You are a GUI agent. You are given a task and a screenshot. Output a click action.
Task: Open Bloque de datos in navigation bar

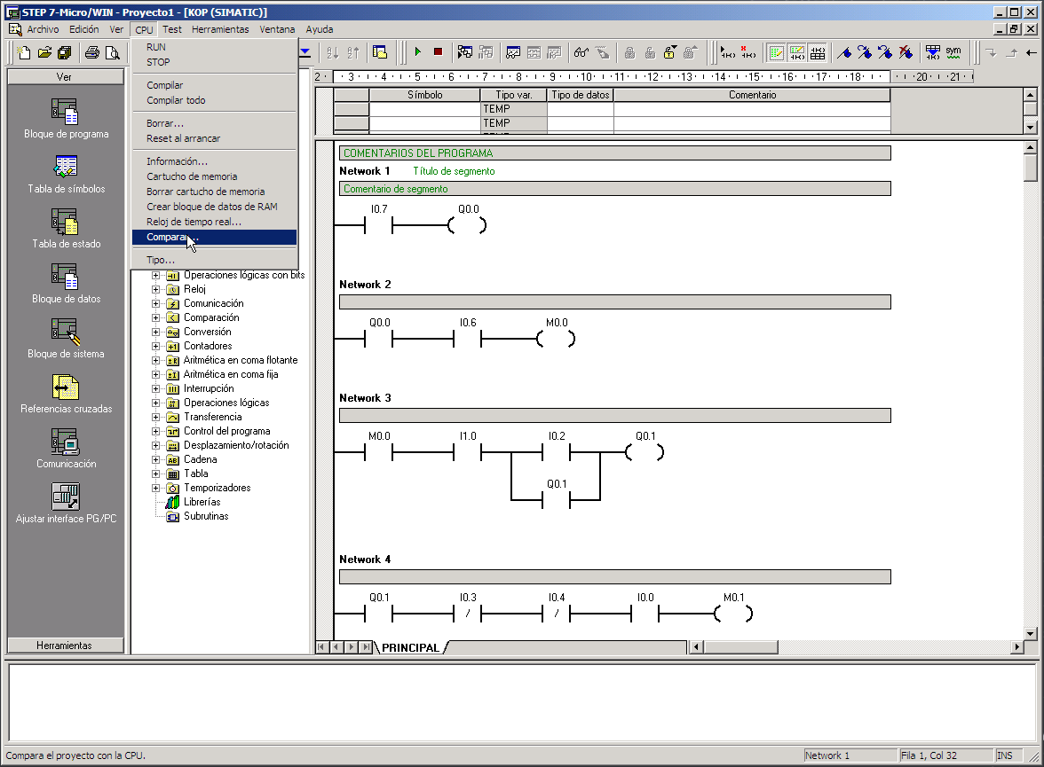(x=66, y=284)
